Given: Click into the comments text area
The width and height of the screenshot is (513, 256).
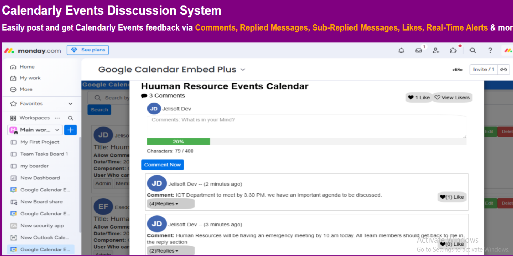Looking at the screenshot, I should click(x=307, y=127).
